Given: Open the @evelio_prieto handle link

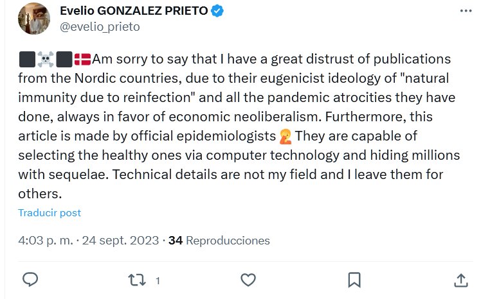Looking at the screenshot, I should point(100,26).
